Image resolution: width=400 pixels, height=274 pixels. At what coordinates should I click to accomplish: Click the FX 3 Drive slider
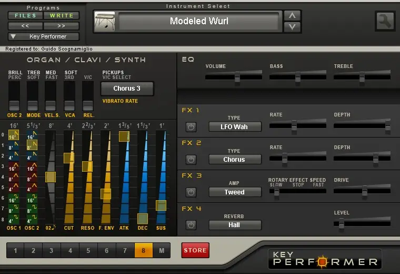click(362, 191)
